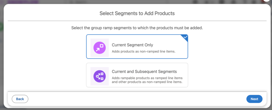Click the Current Segment Only arrow icon
Screen dimensions: 272x110
pyautogui.click(x=100, y=48)
